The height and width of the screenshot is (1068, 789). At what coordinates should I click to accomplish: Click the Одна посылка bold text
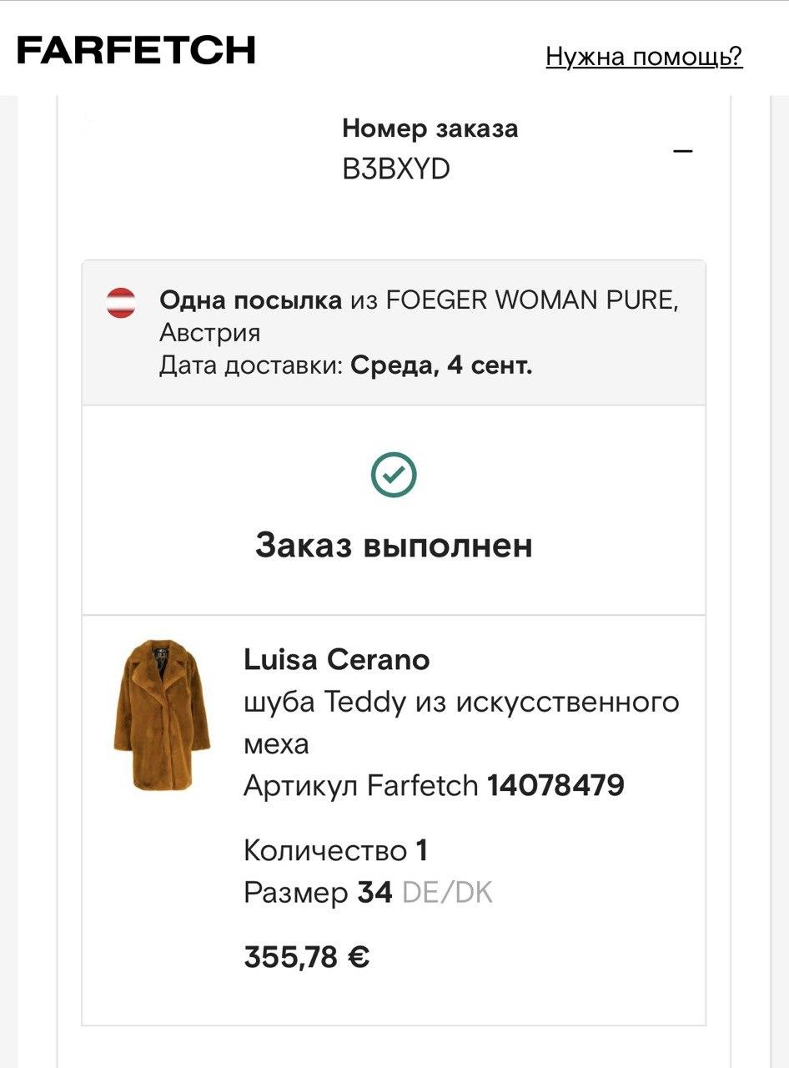[x=250, y=300]
